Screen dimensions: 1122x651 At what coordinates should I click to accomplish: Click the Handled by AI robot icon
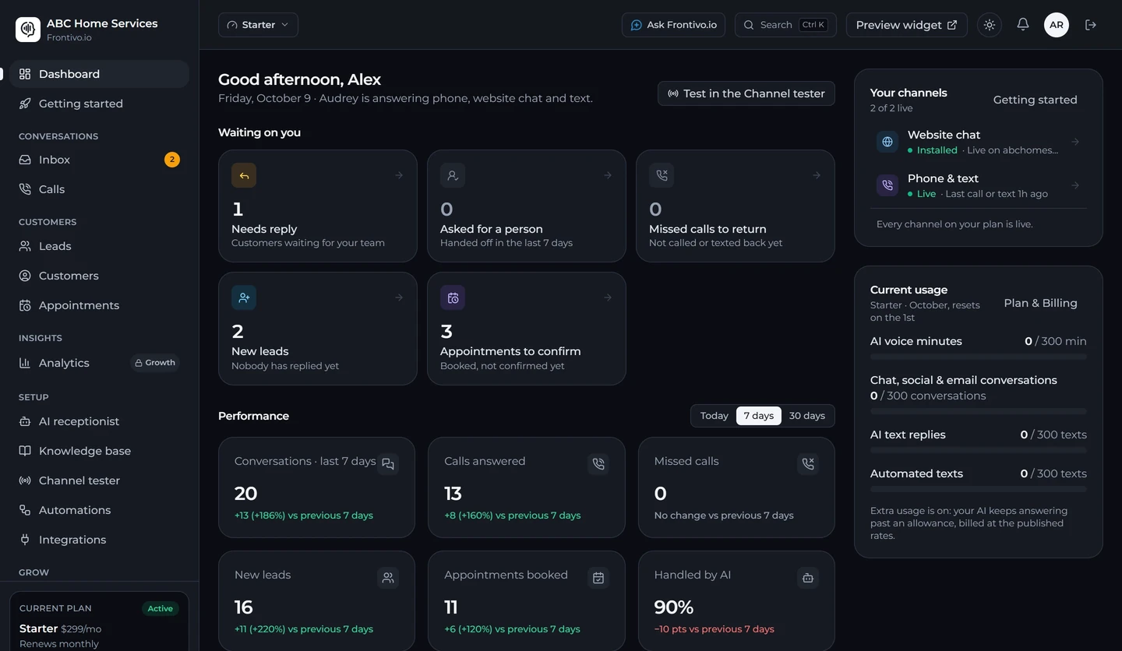tap(808, 578)
